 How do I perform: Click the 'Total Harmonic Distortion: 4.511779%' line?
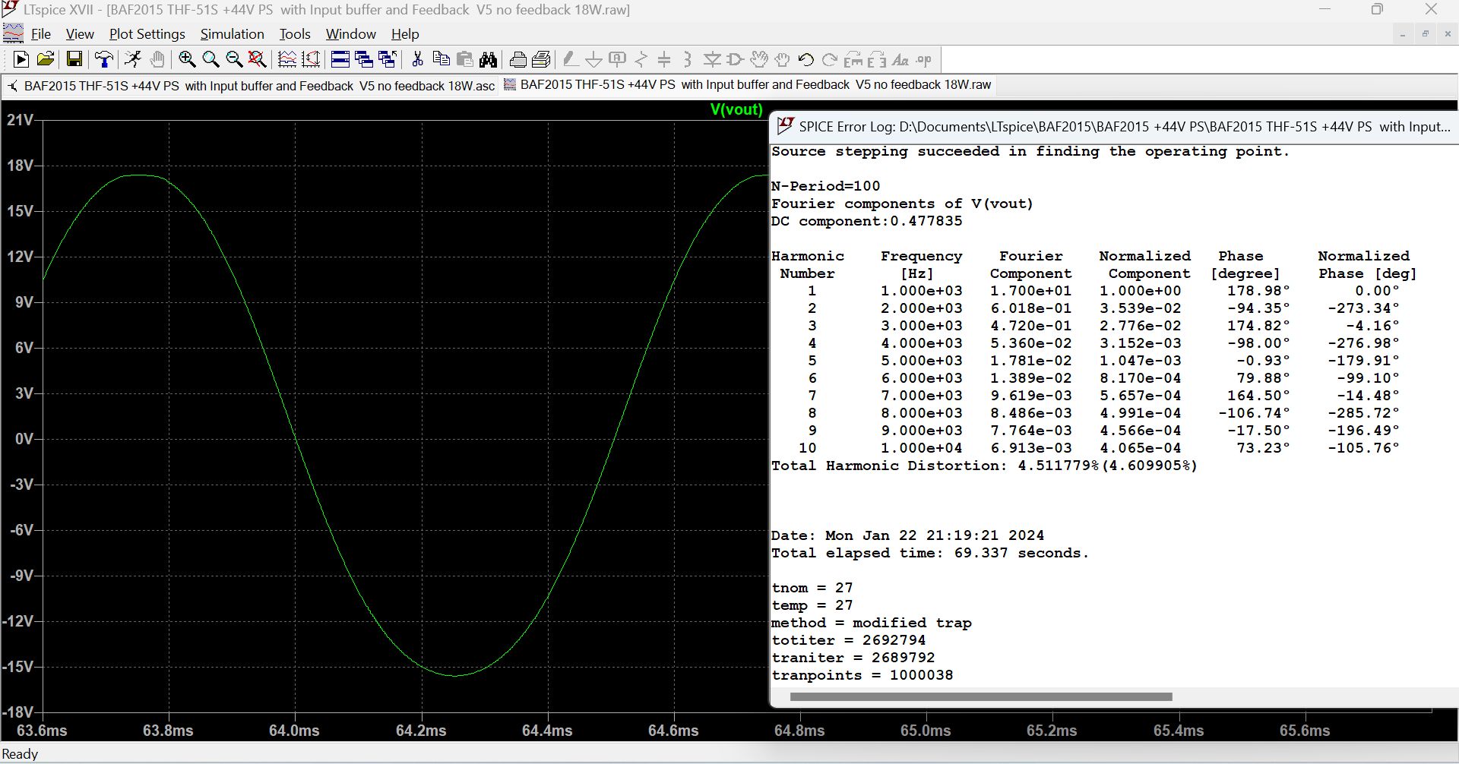(984, 466)
